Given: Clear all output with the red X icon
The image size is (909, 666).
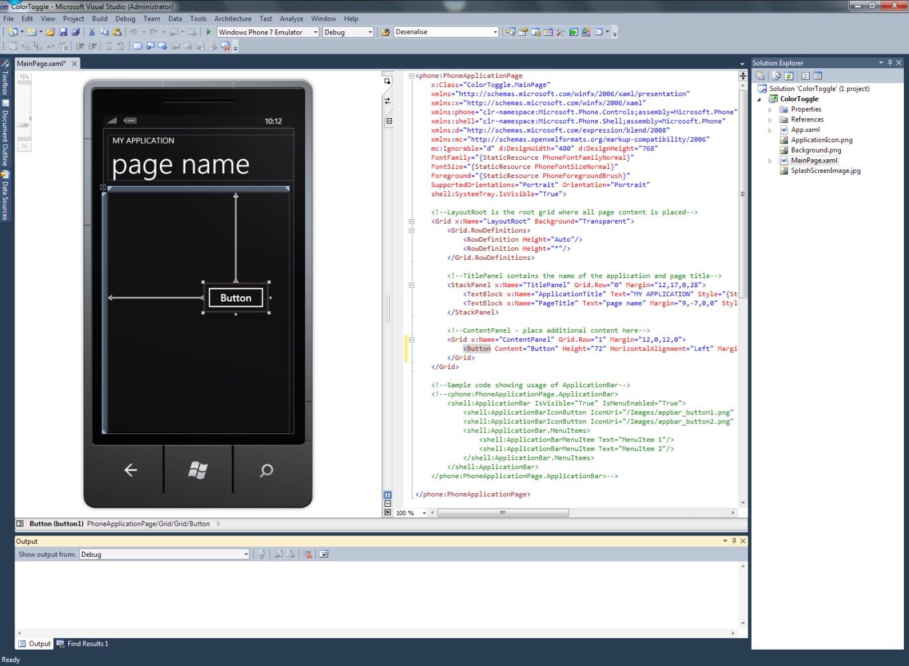Looking at the screenshot, I should point(308,554).
